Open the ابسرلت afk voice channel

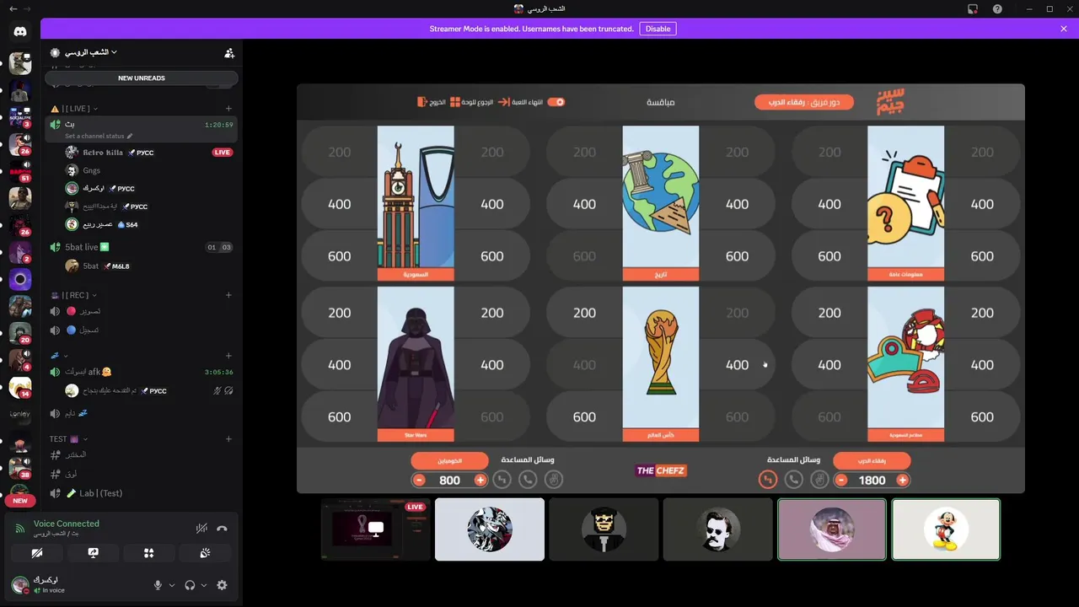pos(142,372)
